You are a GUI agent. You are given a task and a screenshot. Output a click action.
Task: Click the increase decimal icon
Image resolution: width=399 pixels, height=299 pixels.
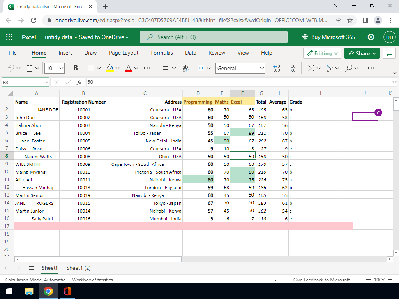coord(277,68)
